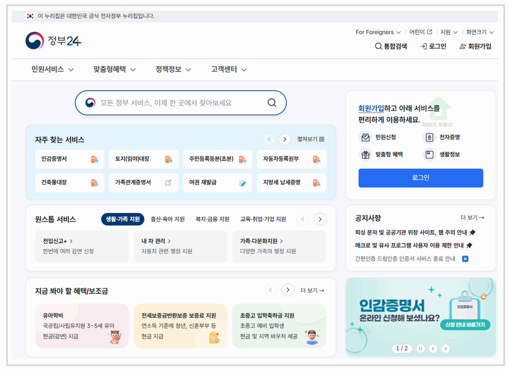Click the 맞춤형 혜택 gift box icon
This screenshot has width=509, height=370.
(366, 155)
